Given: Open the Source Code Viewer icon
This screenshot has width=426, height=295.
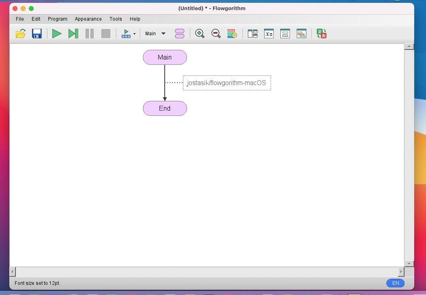Looking at the screenshot, I should click(301, 34).
